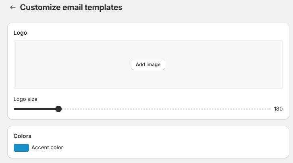Click the Logo size label
Image resolution: width=293 pixels, height=163 pixels.
coord(25,99)
